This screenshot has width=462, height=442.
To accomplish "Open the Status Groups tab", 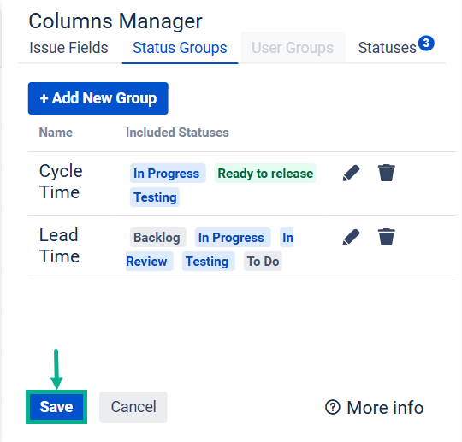I will tap(180, 48).
